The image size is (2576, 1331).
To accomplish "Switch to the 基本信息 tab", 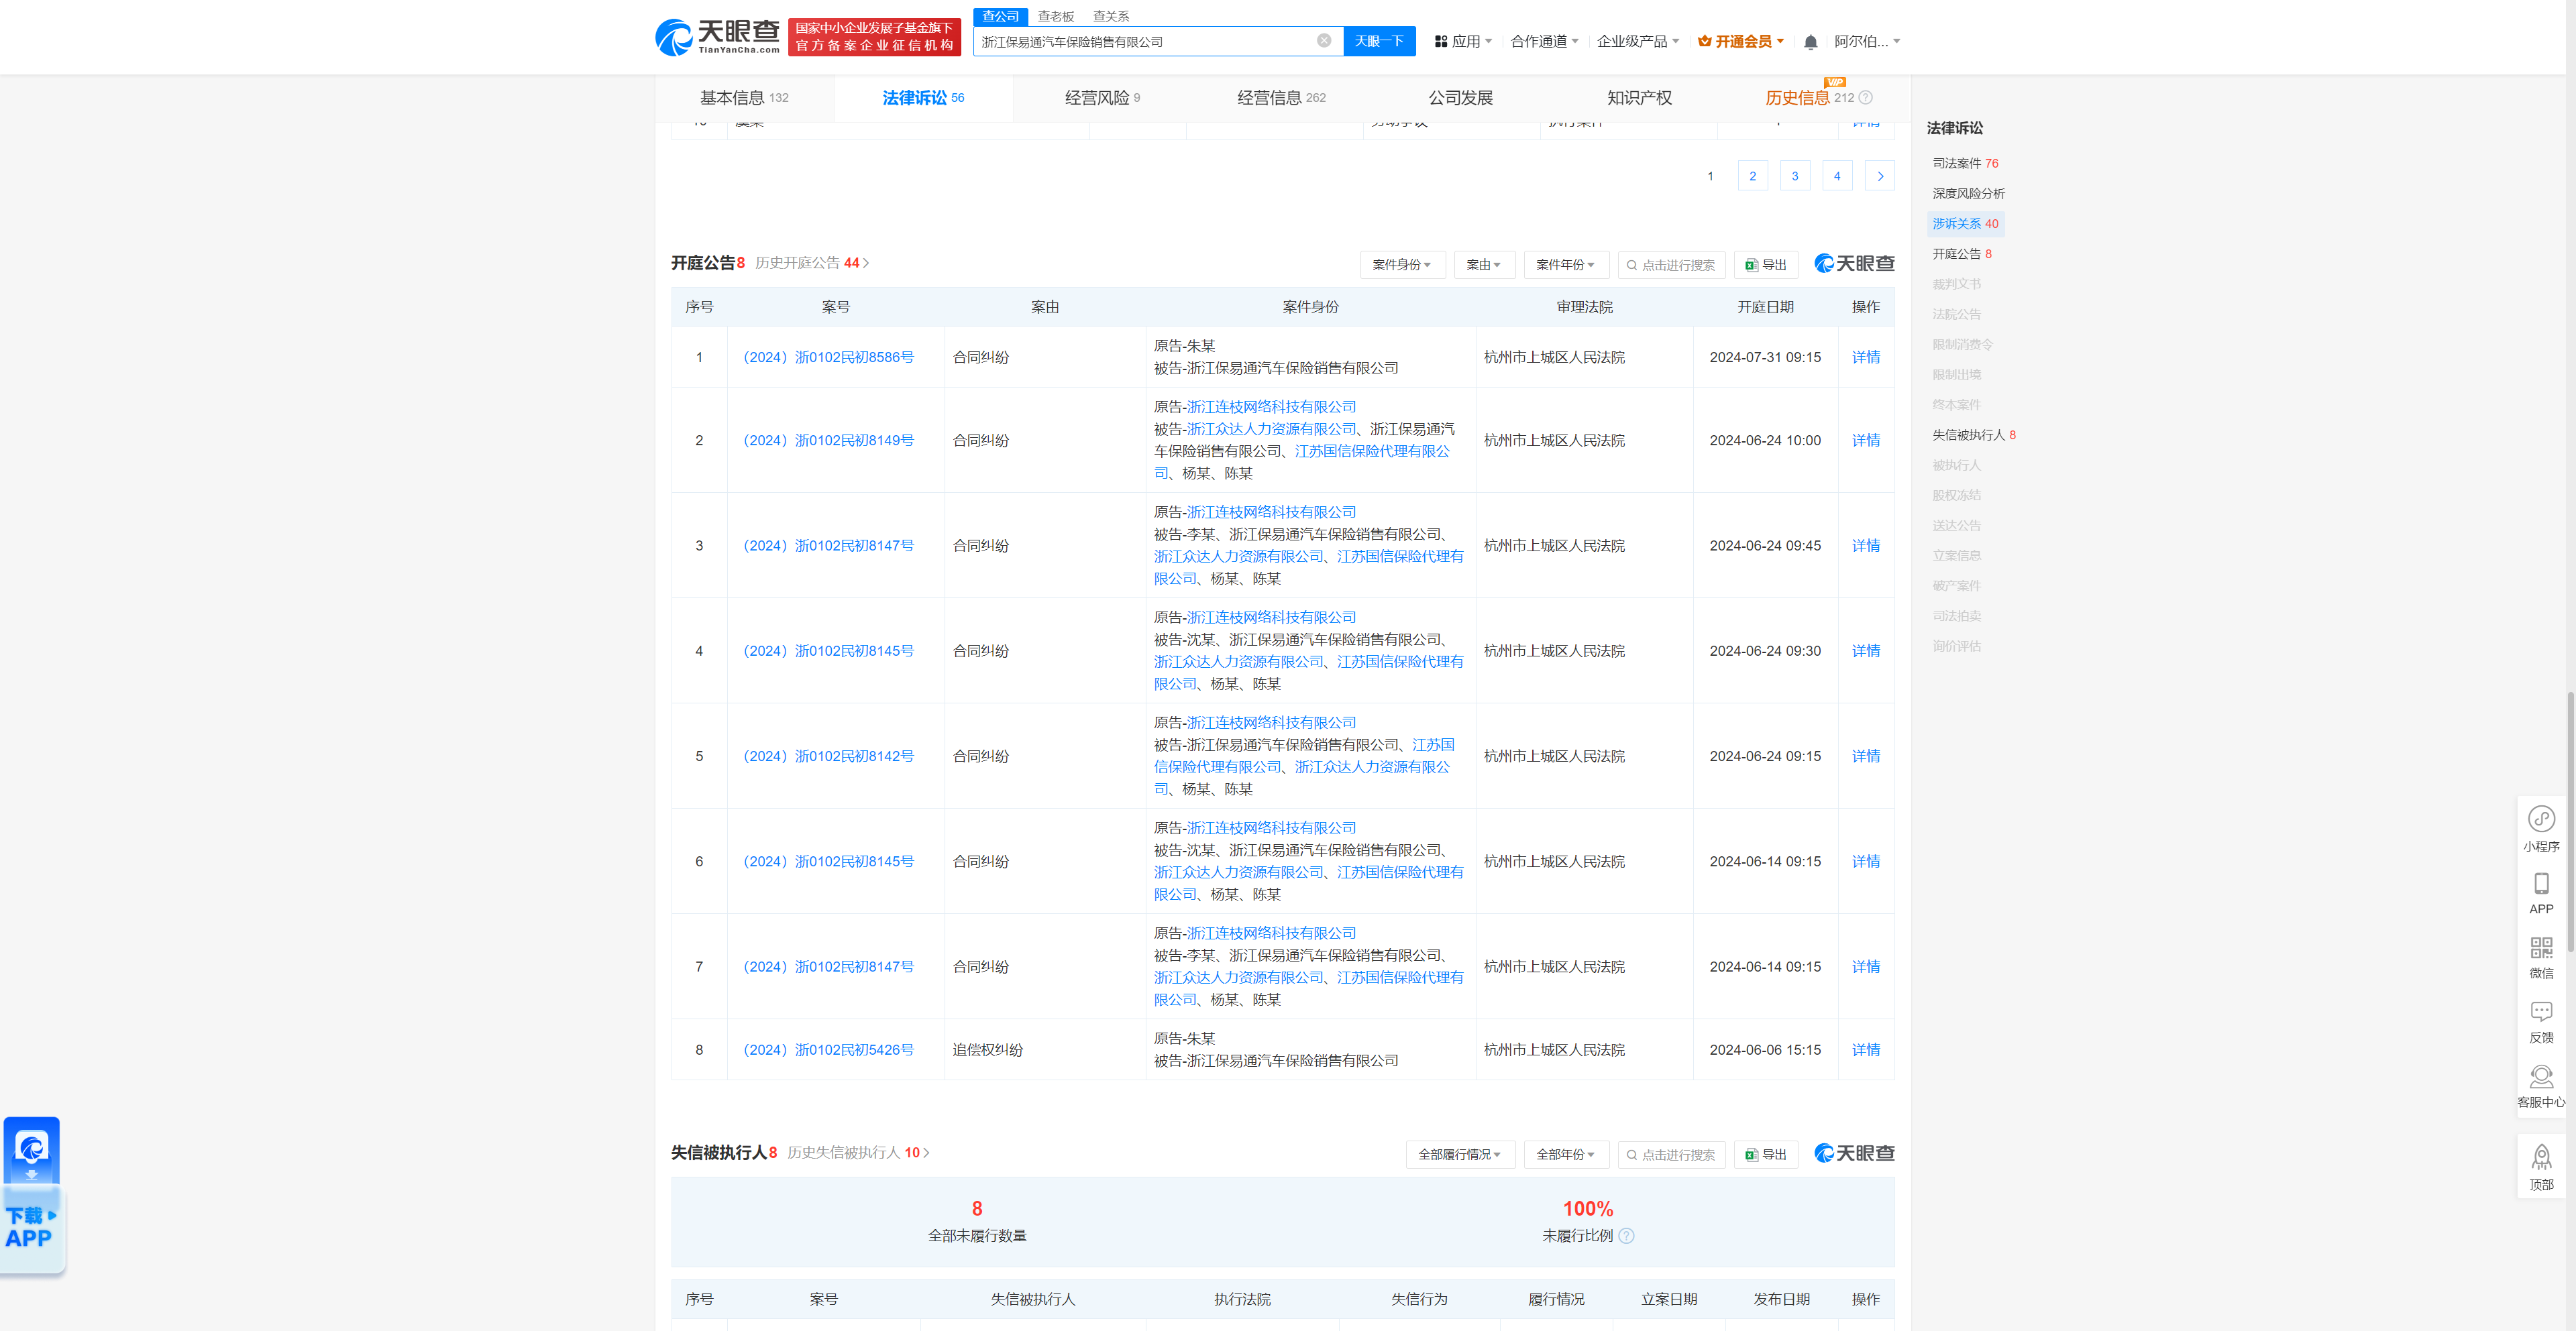I will (x=744, y=98).
